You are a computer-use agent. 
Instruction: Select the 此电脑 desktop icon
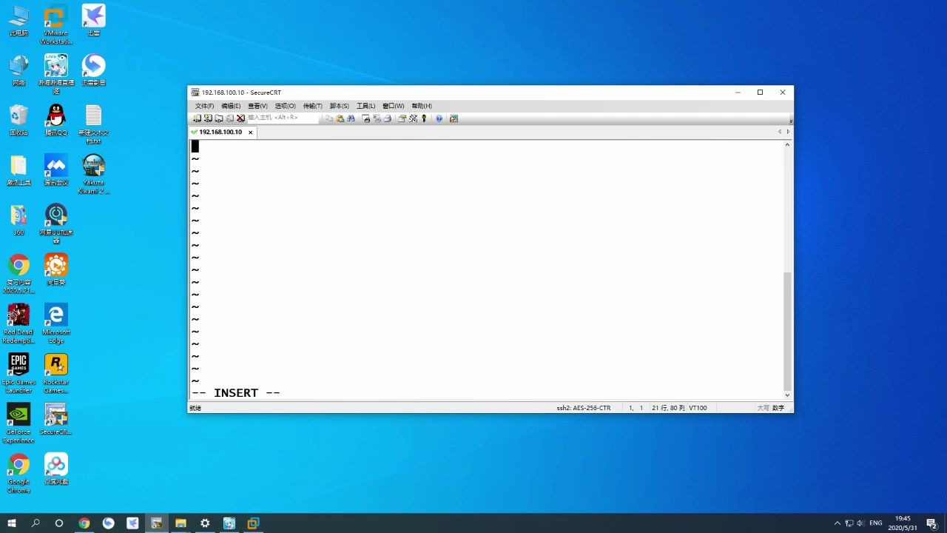click(x=18, y=20)
